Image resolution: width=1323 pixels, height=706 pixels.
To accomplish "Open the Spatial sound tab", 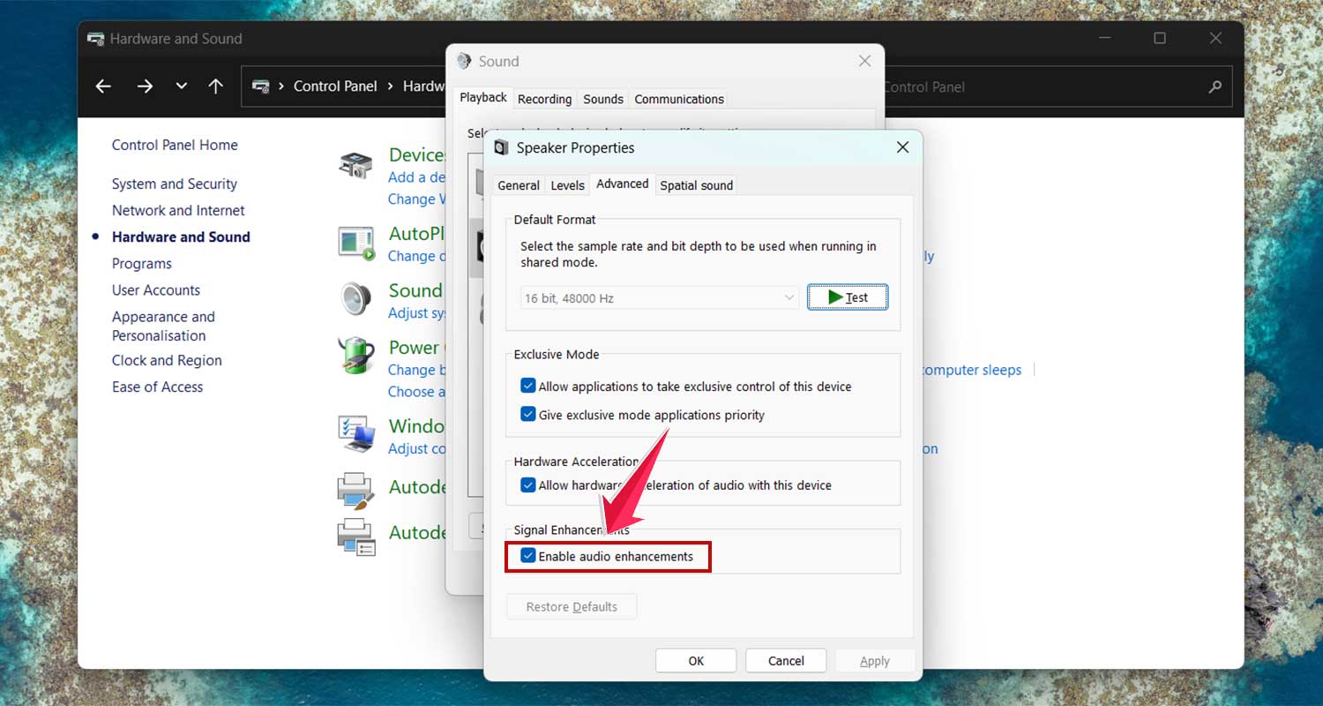I will (x=696, y=184).
